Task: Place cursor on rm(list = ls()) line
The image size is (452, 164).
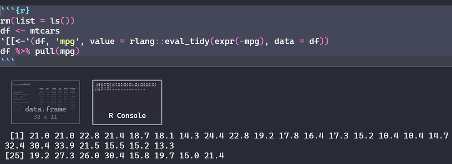Action: (37, 21)
